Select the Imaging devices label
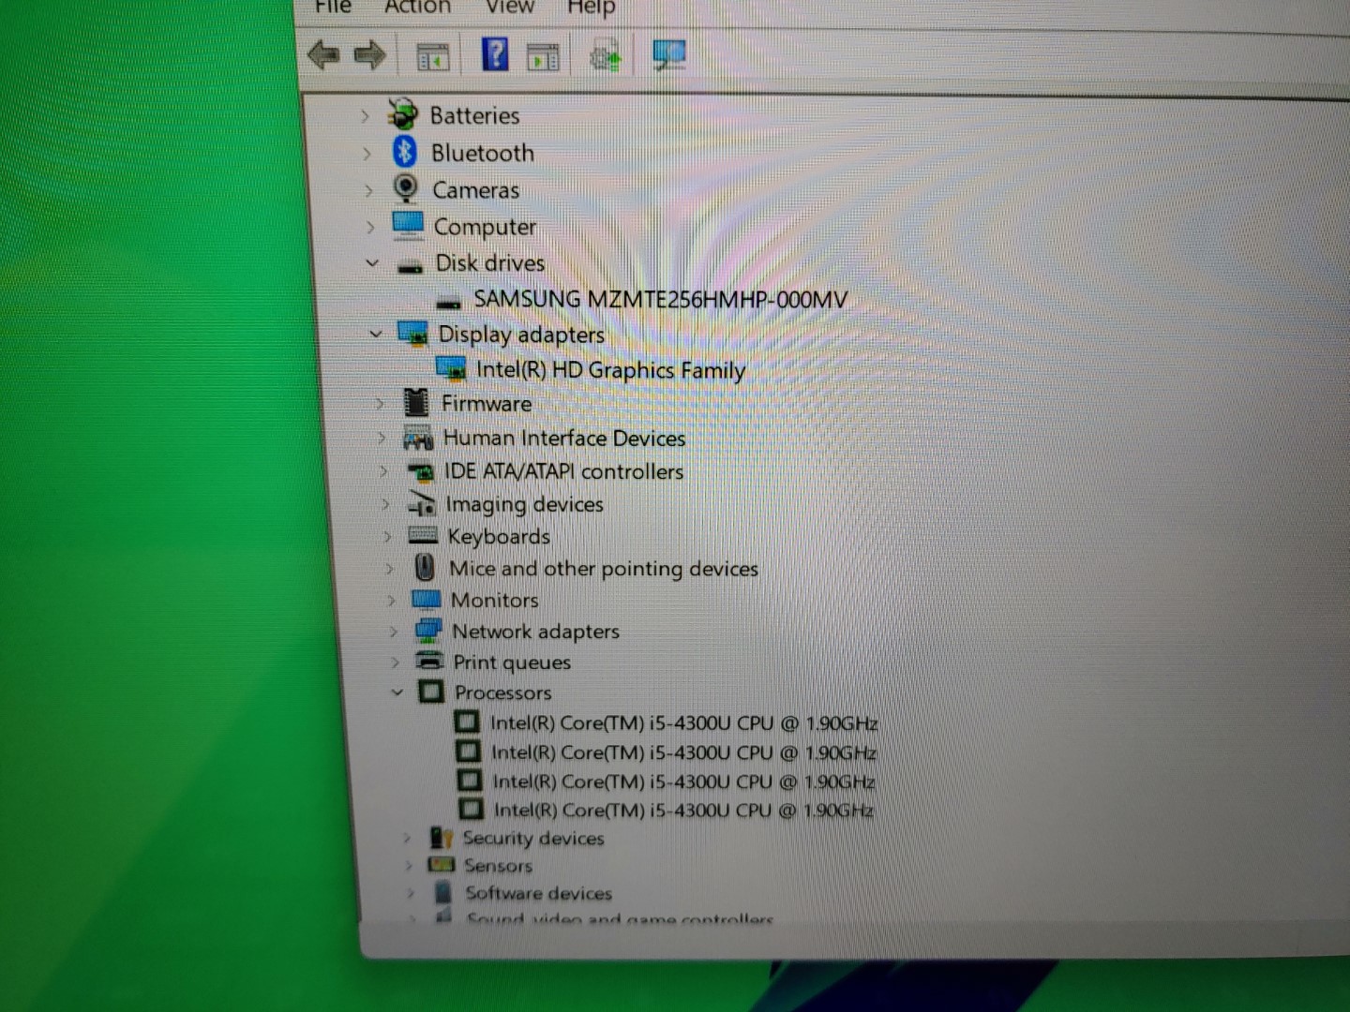 [x=524, y=504]
